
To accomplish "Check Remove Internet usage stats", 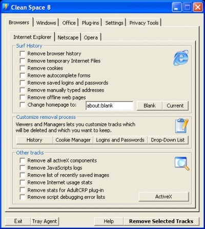I will tap(23, 182).
